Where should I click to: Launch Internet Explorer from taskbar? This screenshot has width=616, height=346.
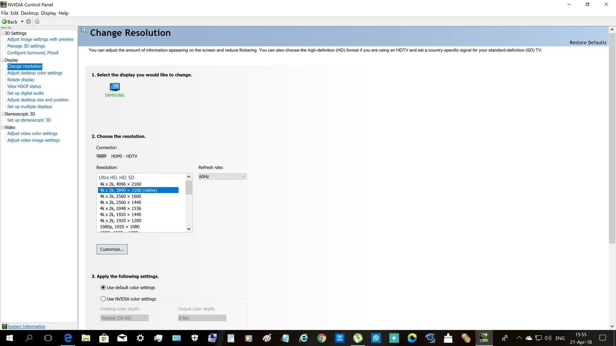(304, 338)
